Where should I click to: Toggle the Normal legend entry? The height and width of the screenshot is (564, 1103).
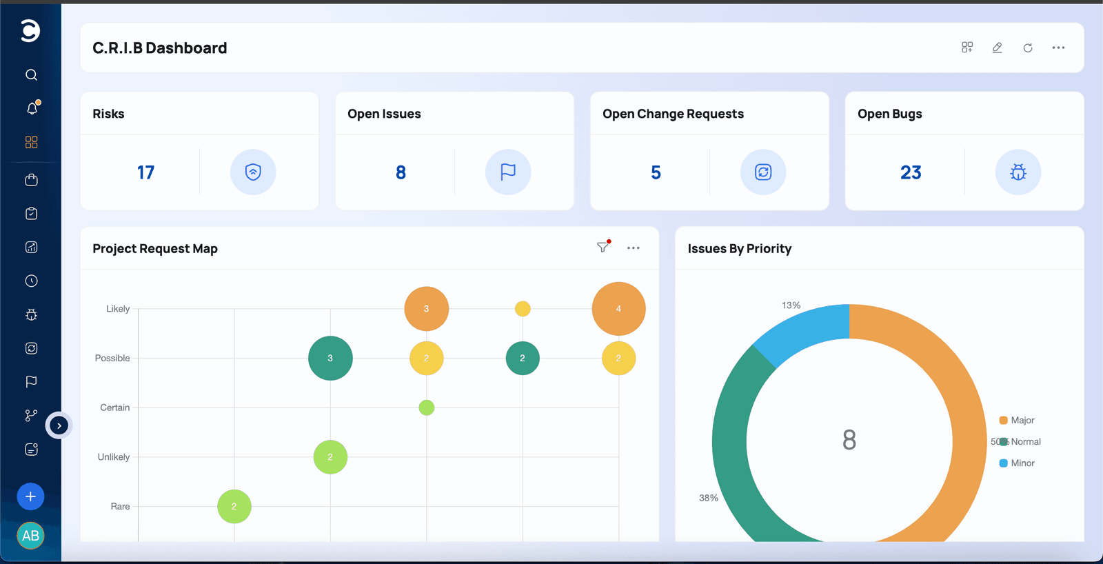(1020, 441)
